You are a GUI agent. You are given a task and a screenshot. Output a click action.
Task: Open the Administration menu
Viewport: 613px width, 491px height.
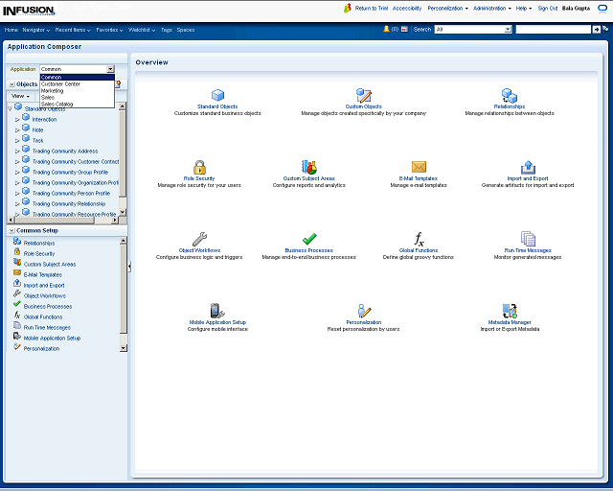click(491, 9)
